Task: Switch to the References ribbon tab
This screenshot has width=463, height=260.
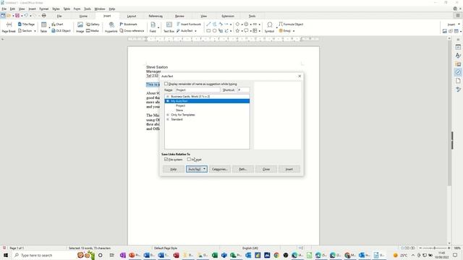Action: click(156, 16)
